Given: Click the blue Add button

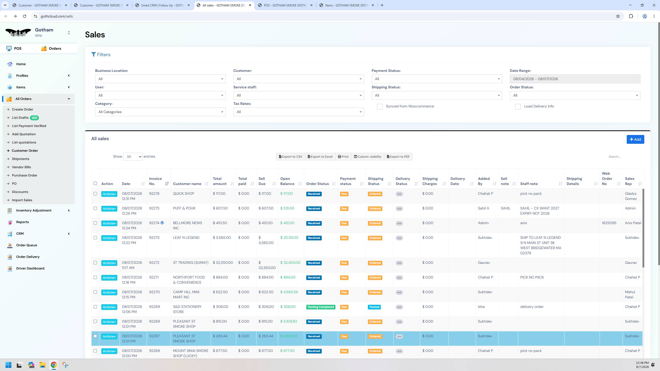Looking at the screenshot, I should click(x=635, y=139).
